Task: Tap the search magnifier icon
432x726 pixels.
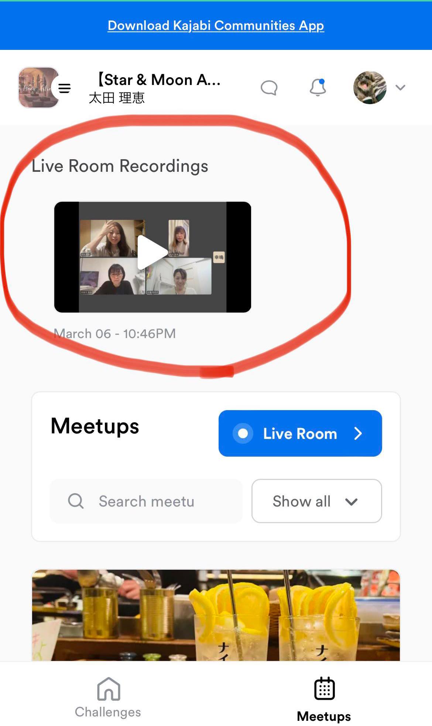Action: click(x=76, y=501)
